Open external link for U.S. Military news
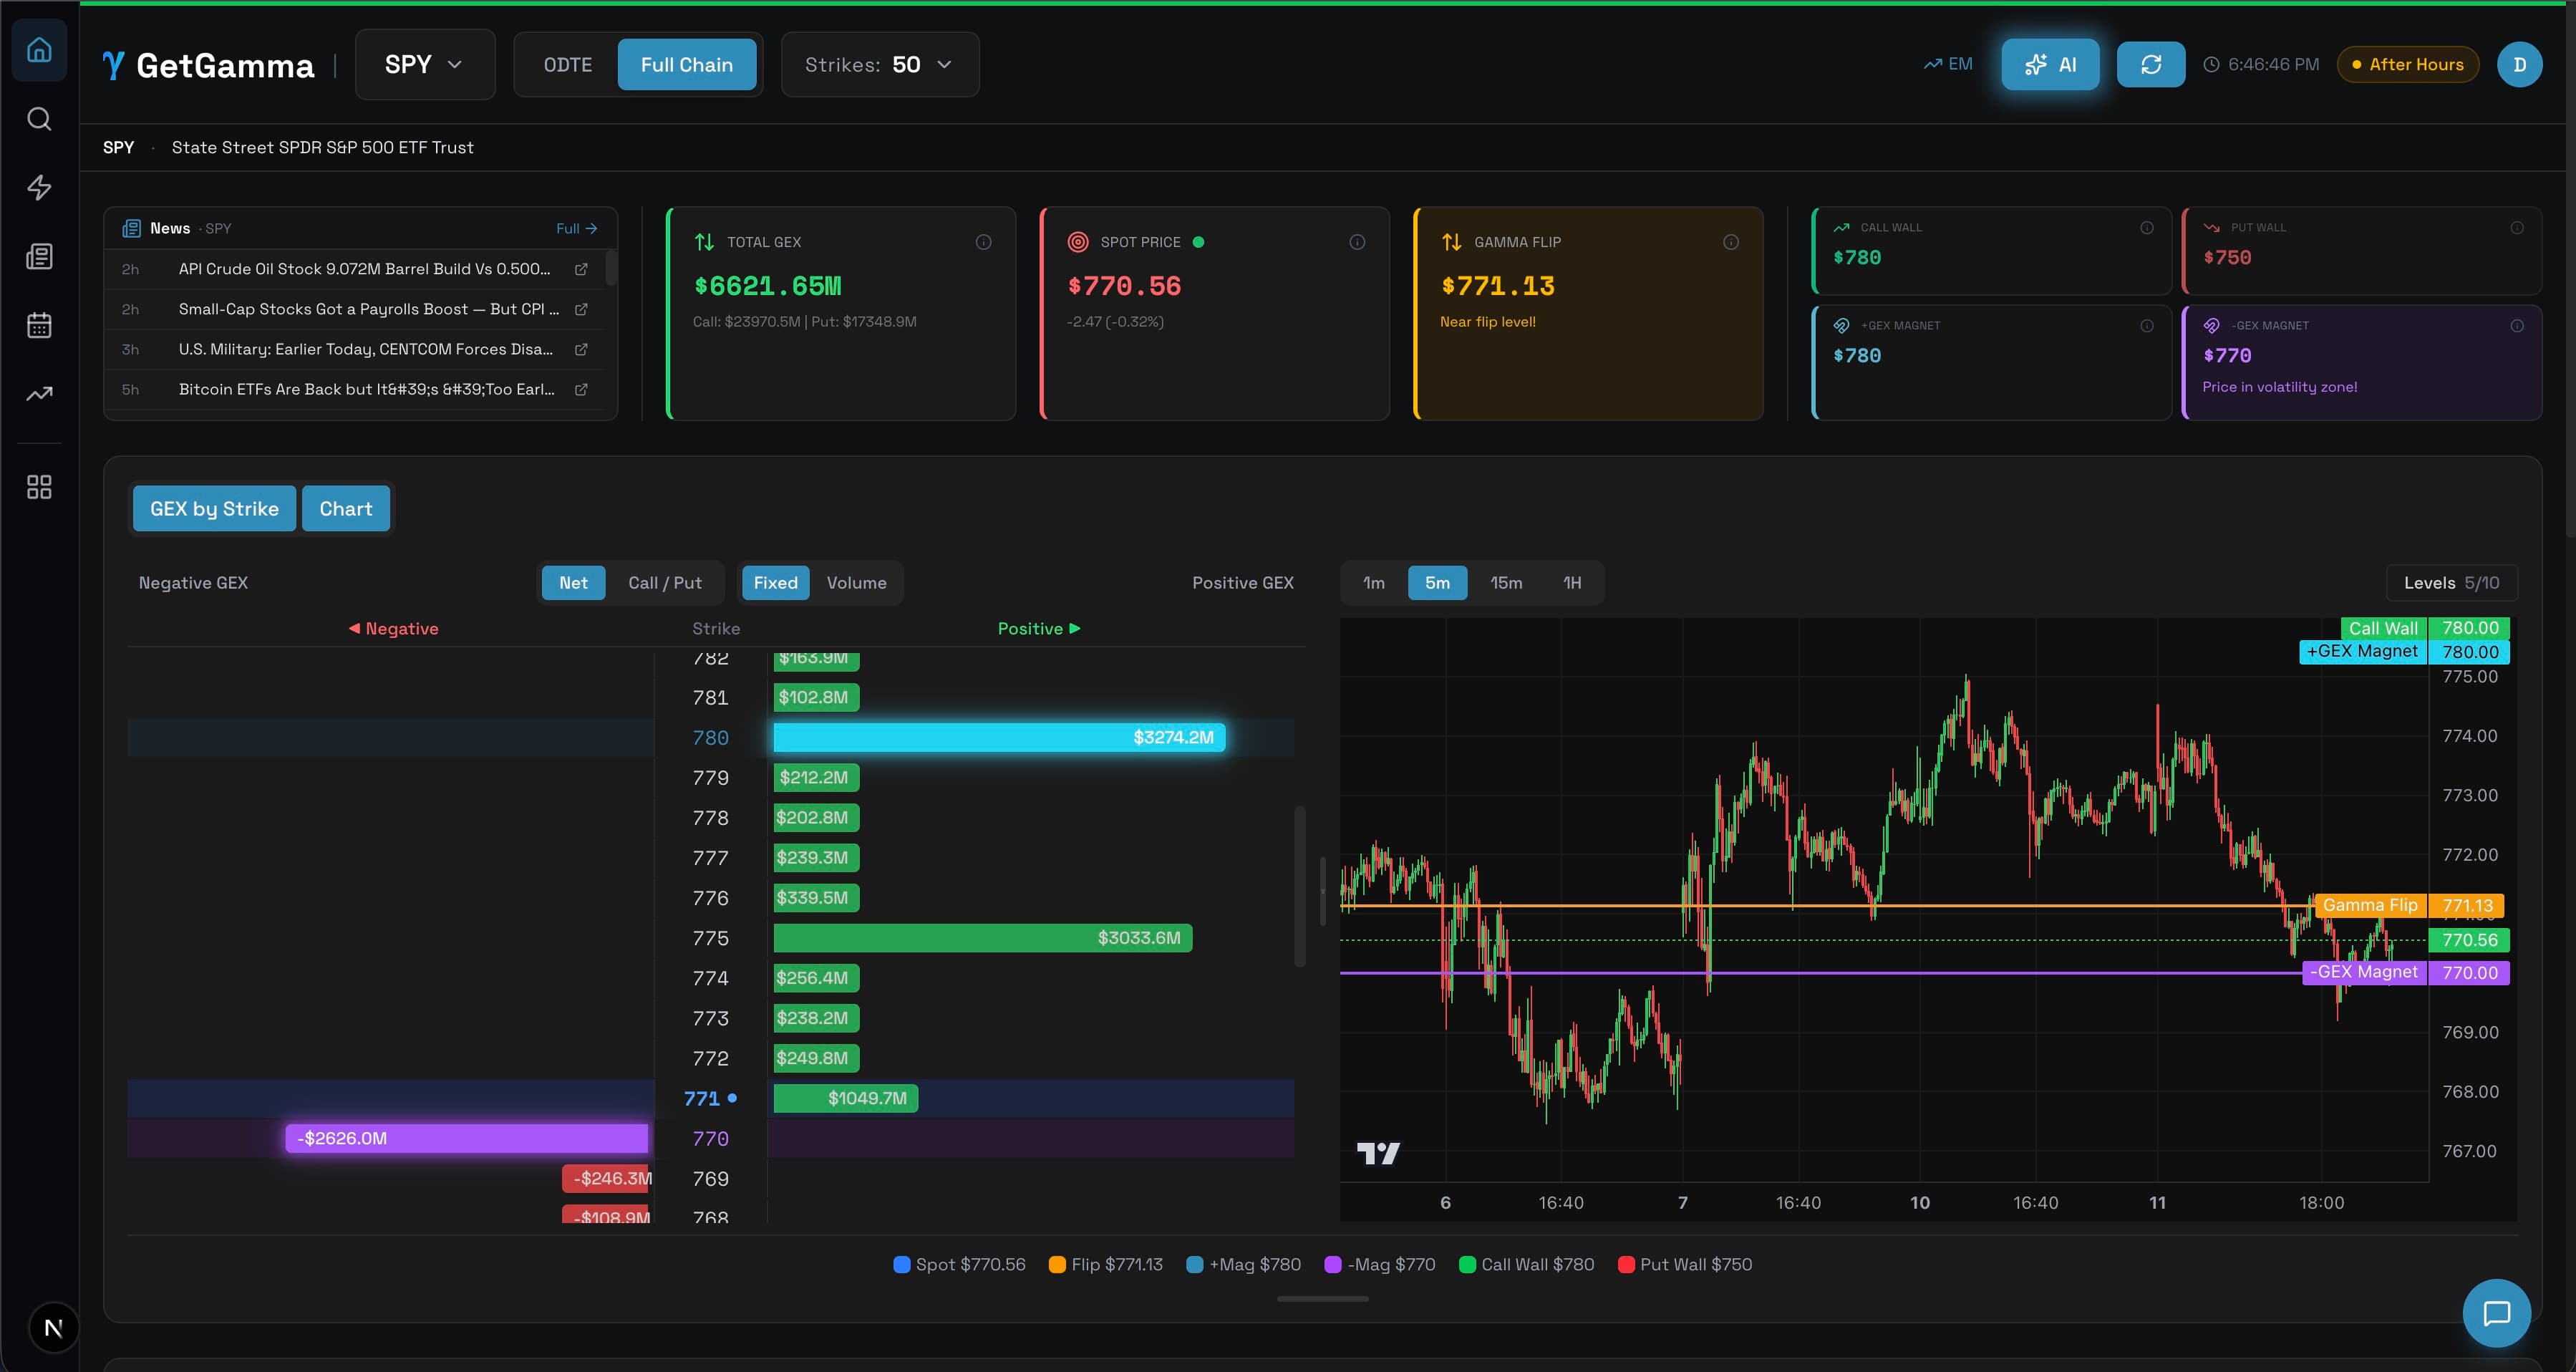 point(581,349)
